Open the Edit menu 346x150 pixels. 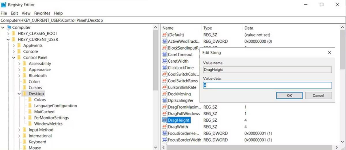[x=14, y=13]
